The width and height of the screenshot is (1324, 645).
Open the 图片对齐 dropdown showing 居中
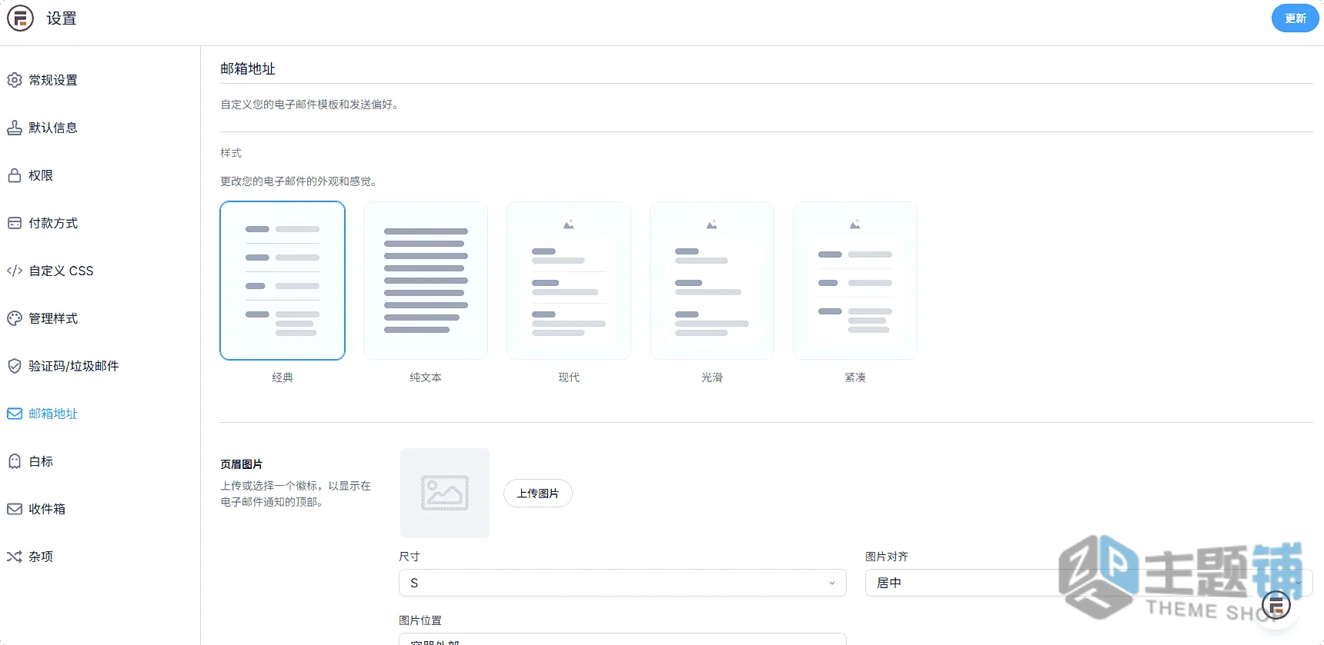1088,583
